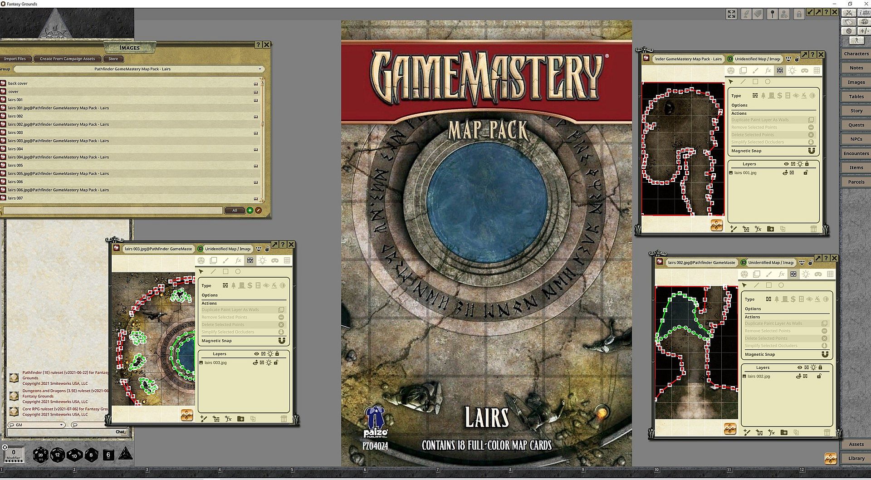This screenshot has height=480, width=871.
Task: Toggle visibility of lairs 001.jpg layer
Action: 785,172
